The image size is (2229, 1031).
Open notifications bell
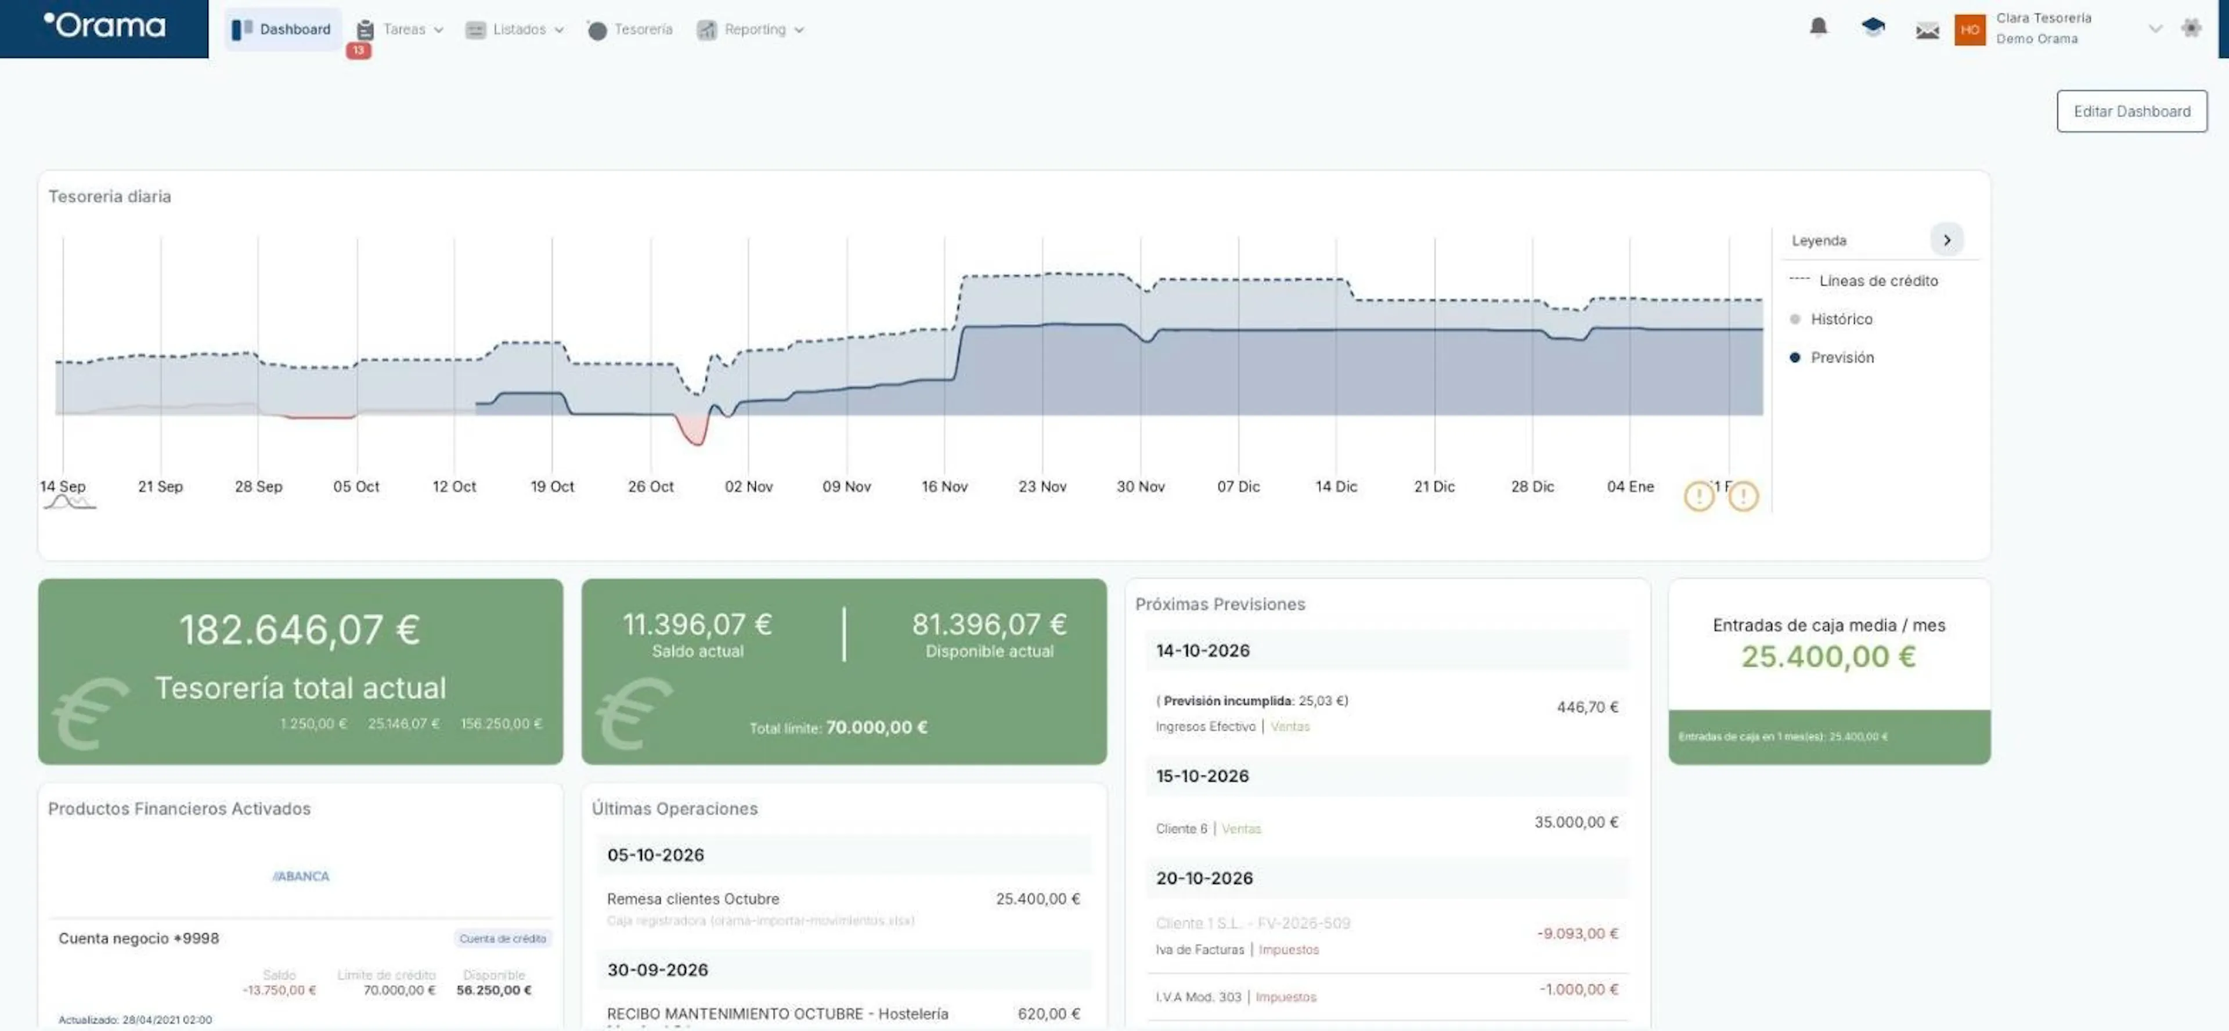[1819, 28]
